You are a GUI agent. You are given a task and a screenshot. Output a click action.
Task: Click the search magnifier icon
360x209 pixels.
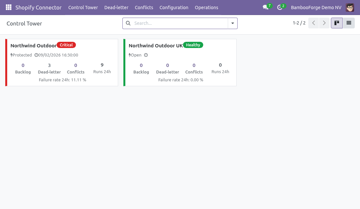(128, 23)
